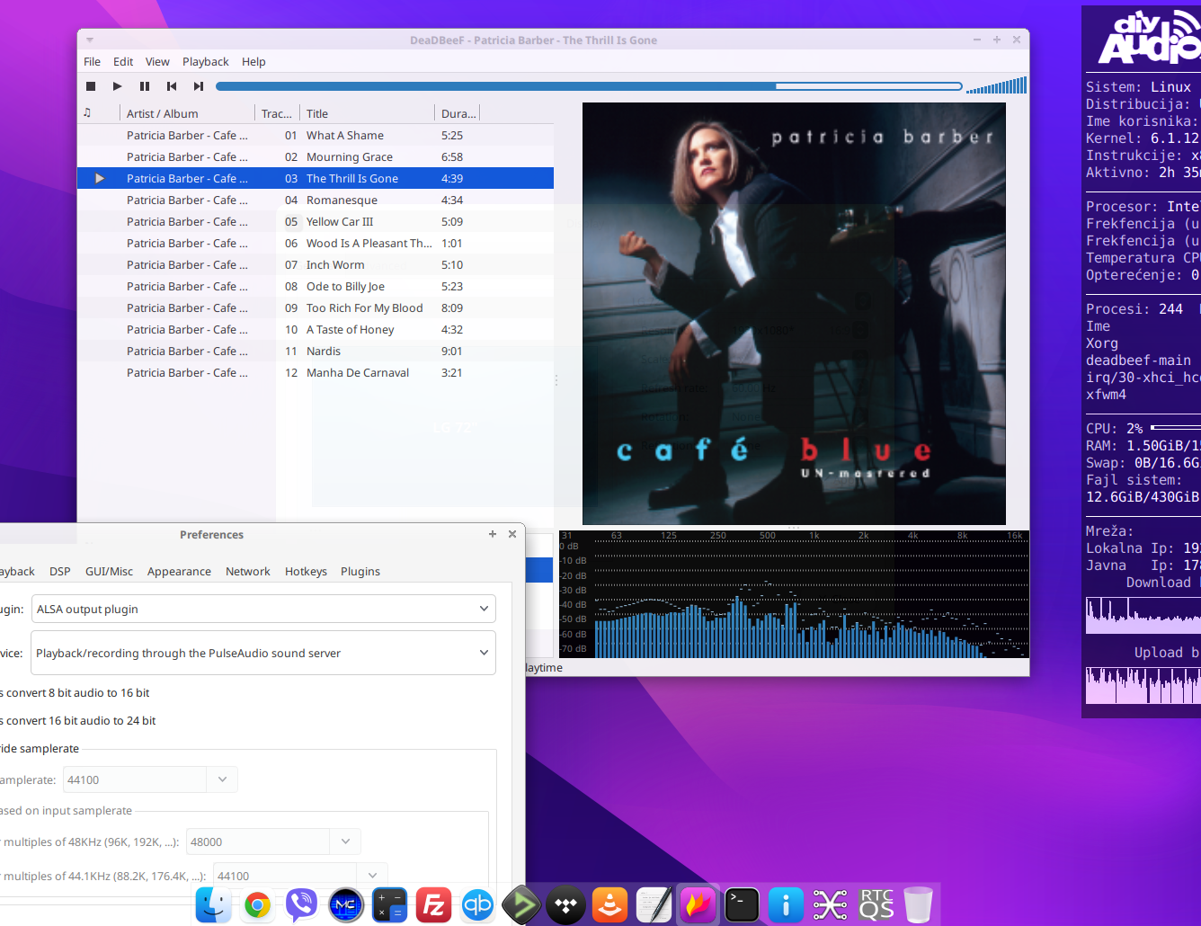Open qBittorrent from the dock
The image size is (1201, 926).
[477, 905]
